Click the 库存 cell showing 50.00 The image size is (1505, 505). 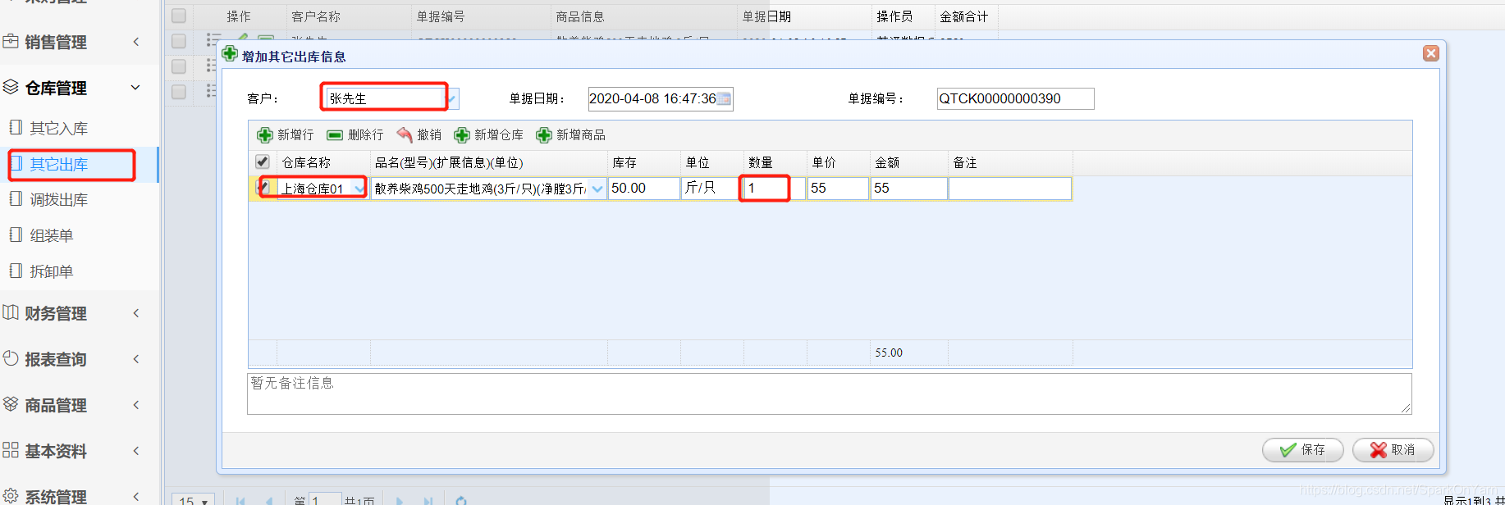pyautogui.click(x=643, y=189)
